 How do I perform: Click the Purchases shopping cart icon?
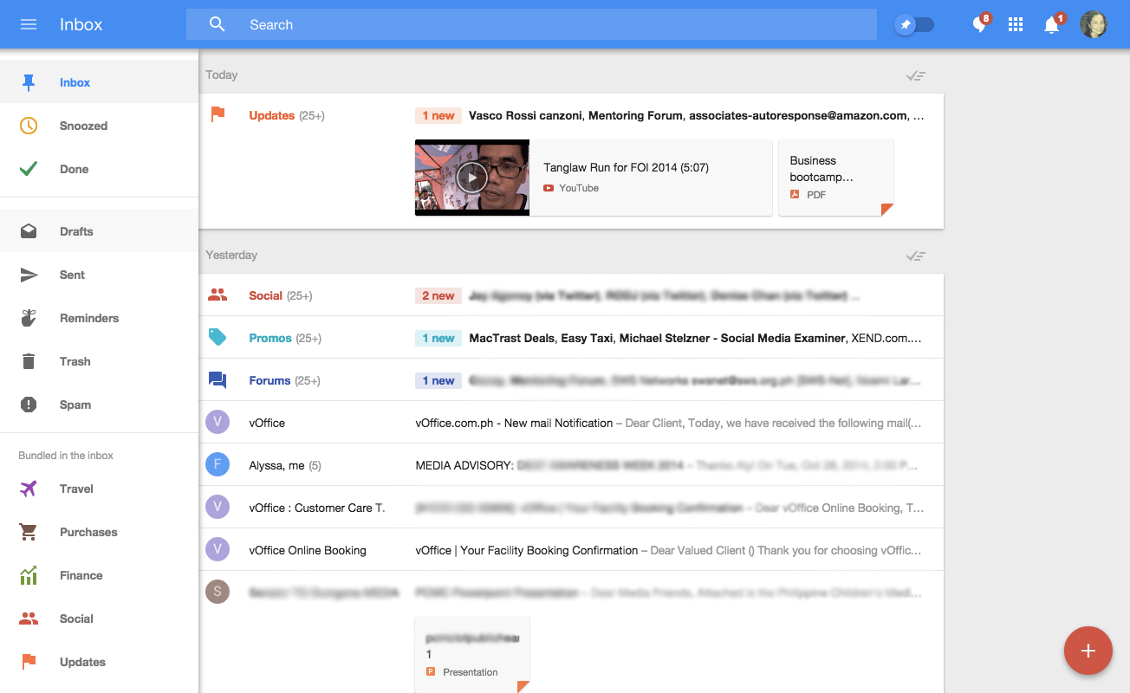click(29, 532)
